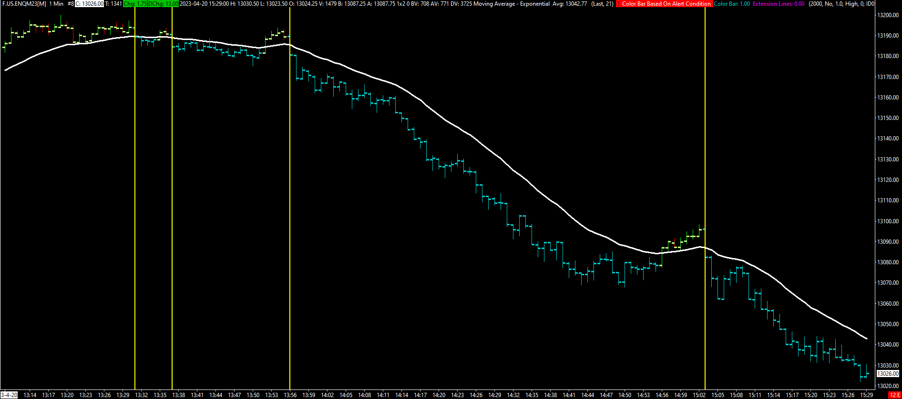This screenshot has height=399, width=902.
Task: Click the 13060.00 price scale label
Action: (x=888, y=304)
